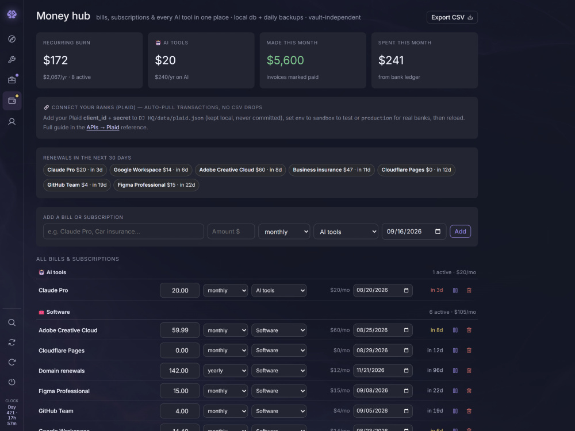This screenshot has height=431, width=575.
Task: Focus the Amount $ input field
Action: [x=231, y=231]
